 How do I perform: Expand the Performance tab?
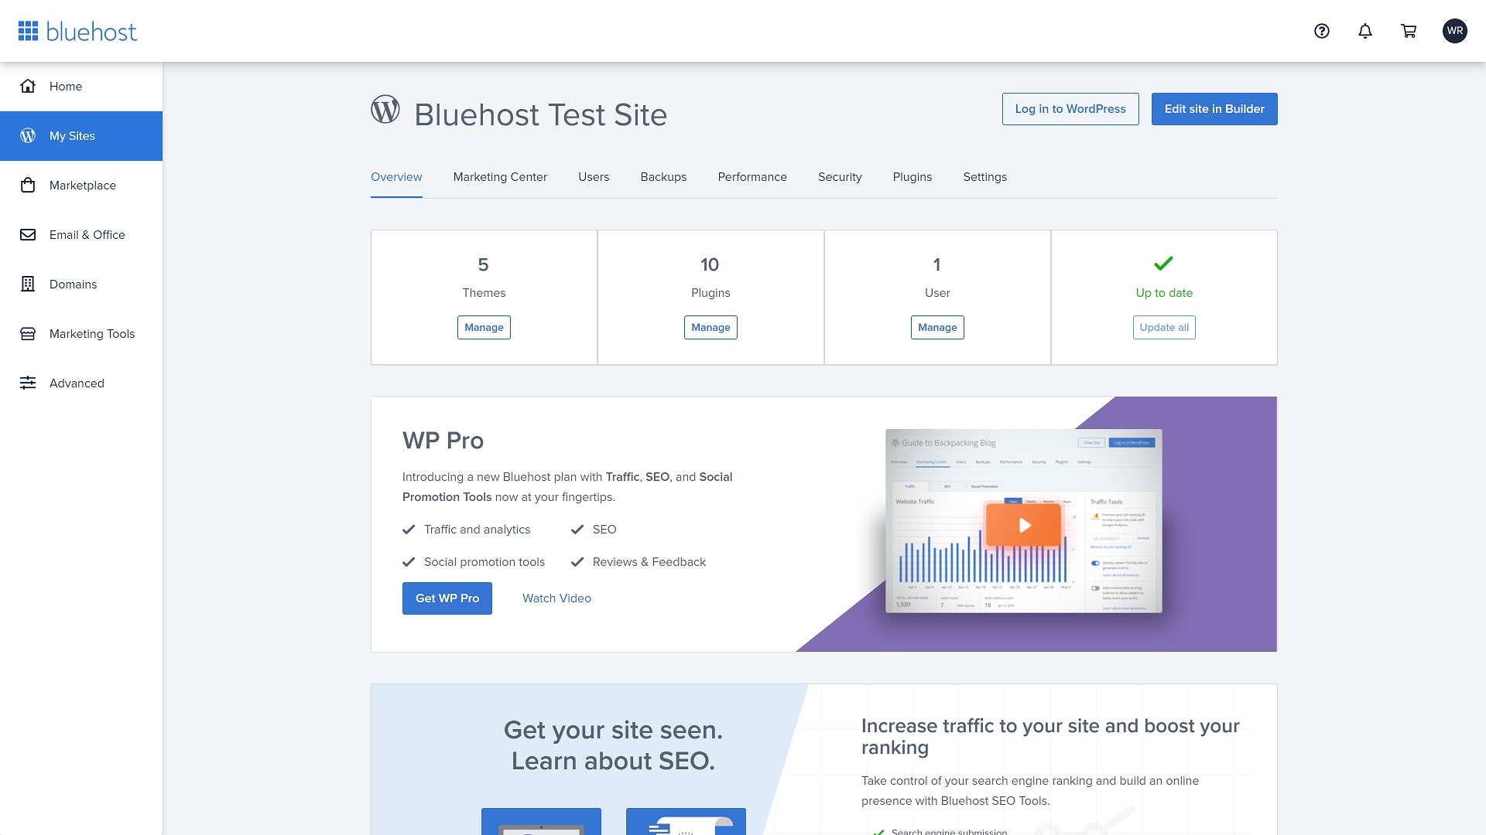point(752,176)
